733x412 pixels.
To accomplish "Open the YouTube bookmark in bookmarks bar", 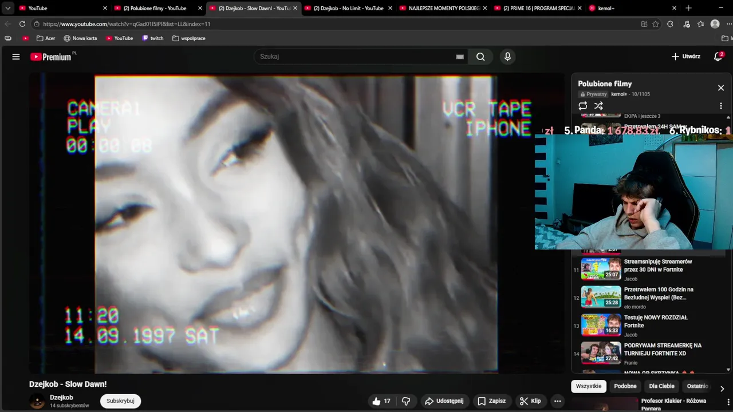I will pyautogui.click(x=119, y=38).
